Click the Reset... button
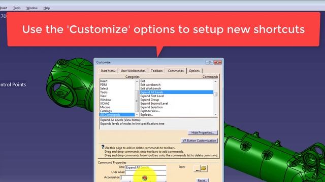 coord(202,180)
